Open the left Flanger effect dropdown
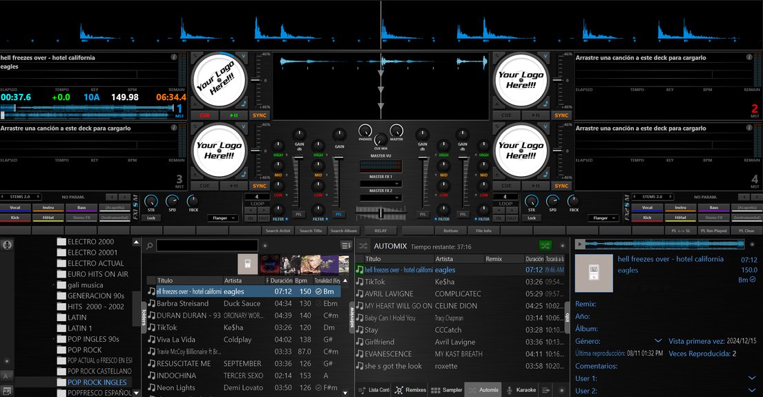The height and width of the screenshot is (397, 763). 222,218
